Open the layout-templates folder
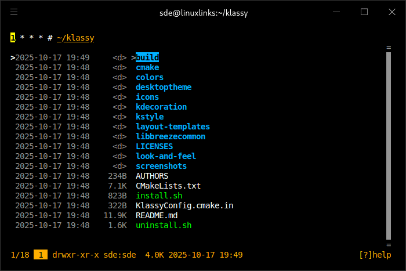The height and width of the screenshot is (271, 406). click(173, 127)
